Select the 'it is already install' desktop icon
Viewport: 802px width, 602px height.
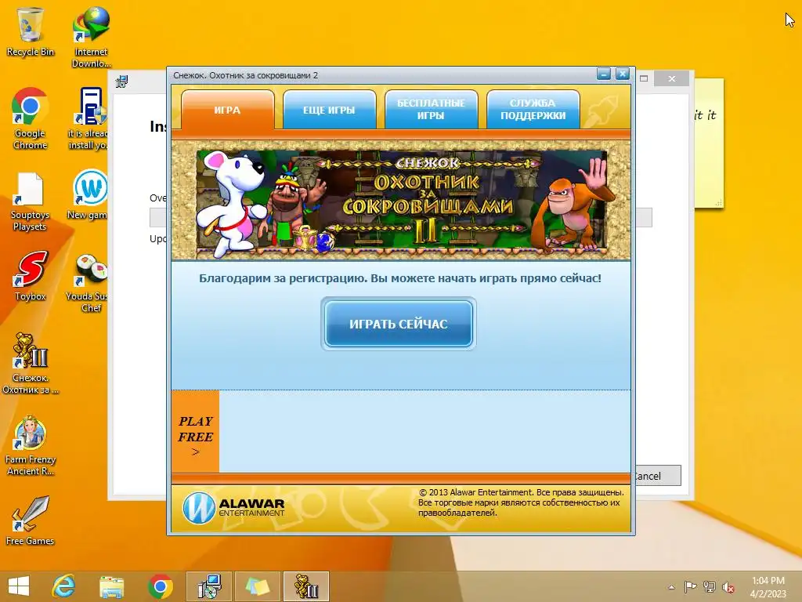coord(88,119)
